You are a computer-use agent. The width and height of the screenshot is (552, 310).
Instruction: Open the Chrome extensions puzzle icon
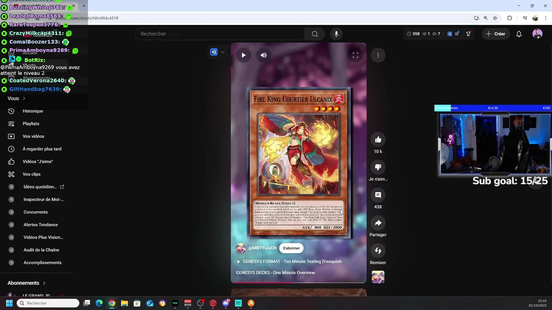510,18
